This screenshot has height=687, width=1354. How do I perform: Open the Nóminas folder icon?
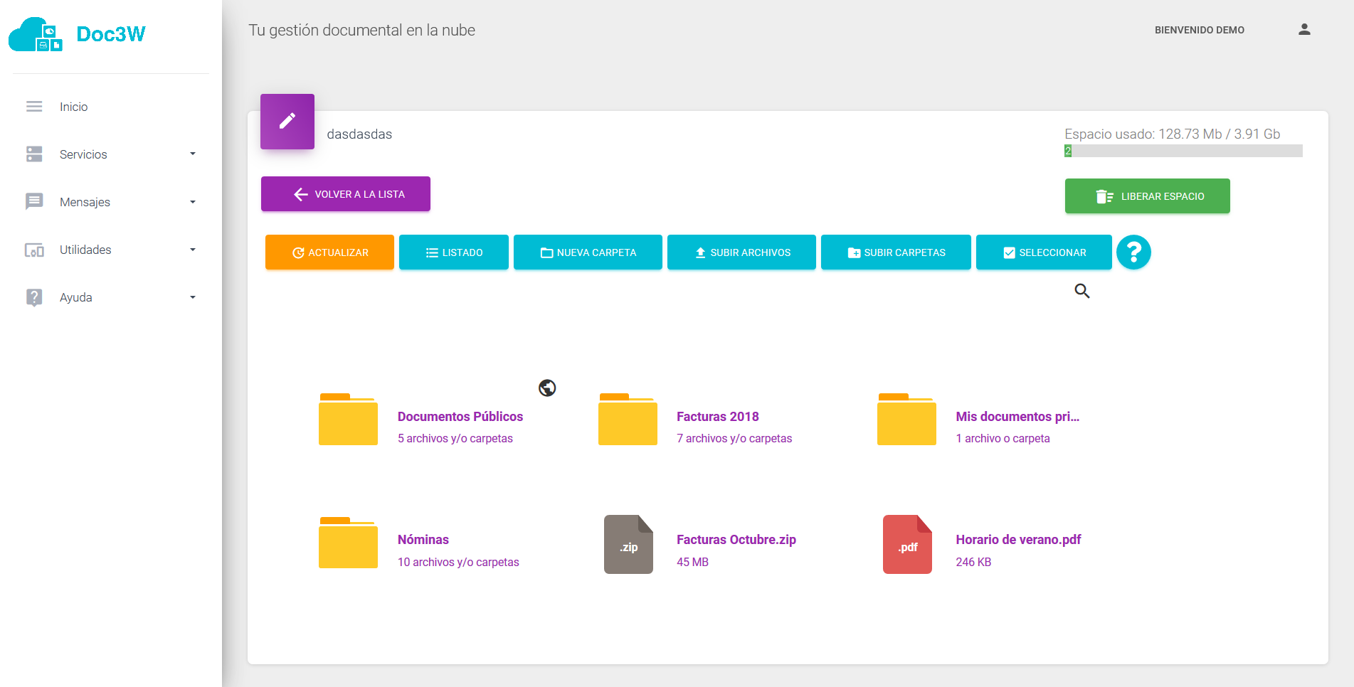point(348,543)
